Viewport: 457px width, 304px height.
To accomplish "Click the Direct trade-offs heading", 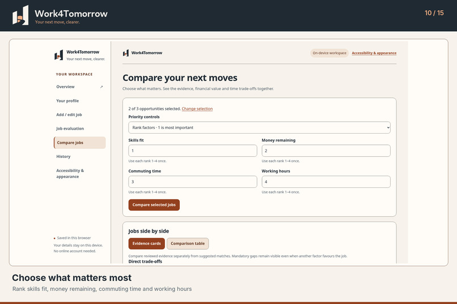I will (x=145, y=261).
